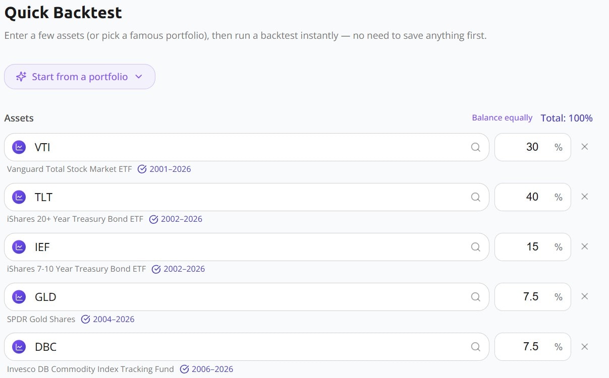609x378 pixels.
Task: Remove the VTI asset row
Action: [585, 147]
